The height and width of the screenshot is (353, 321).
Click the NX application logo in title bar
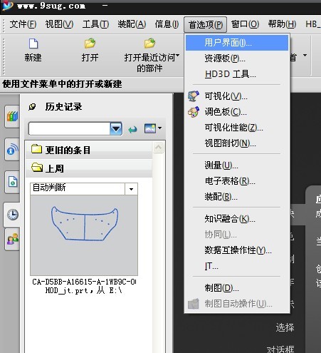click(x=7, y=5)
